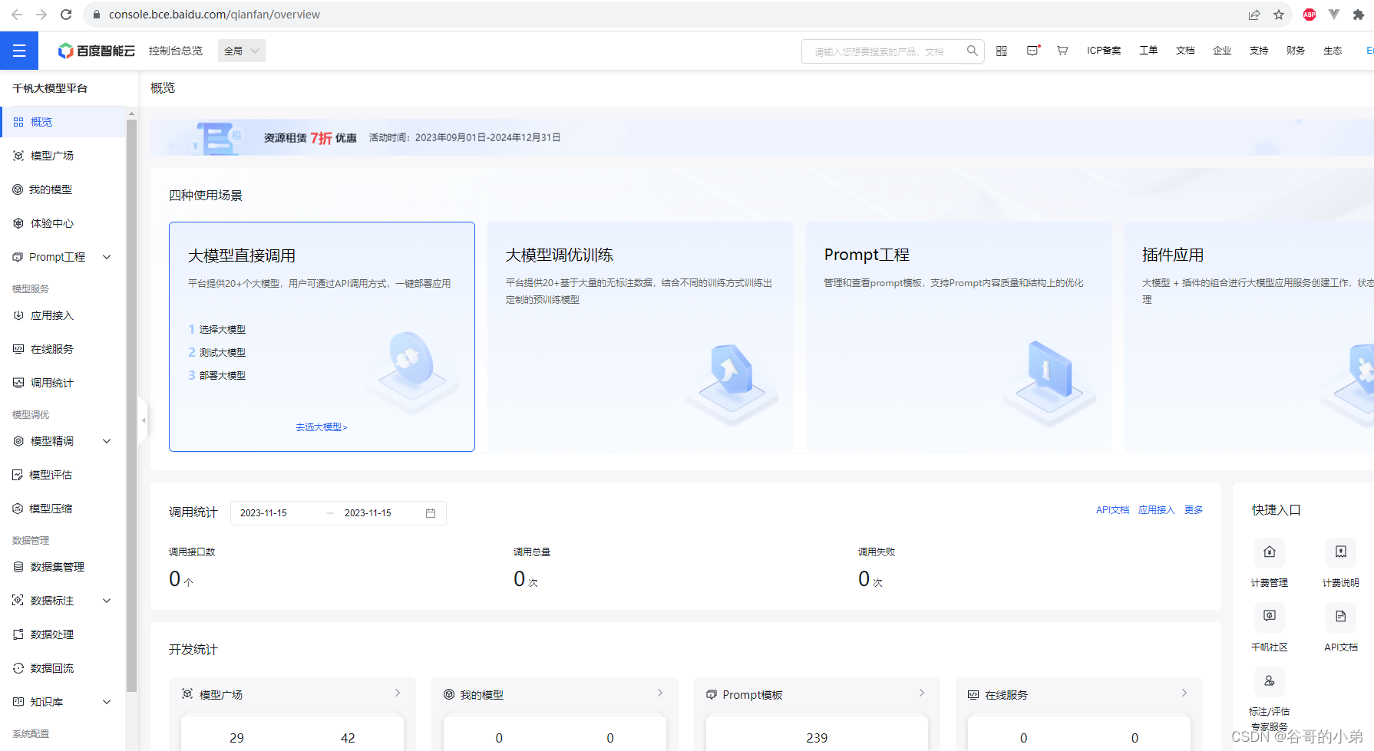Click the browser address bar URL
Image resolution: width=1374 pixels, height=751 pixels.
click(x=214, y=15)
